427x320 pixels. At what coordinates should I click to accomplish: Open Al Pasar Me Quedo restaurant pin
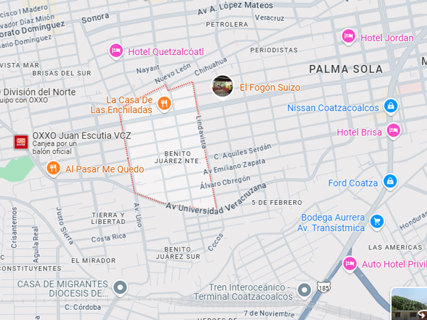(53, 169)
